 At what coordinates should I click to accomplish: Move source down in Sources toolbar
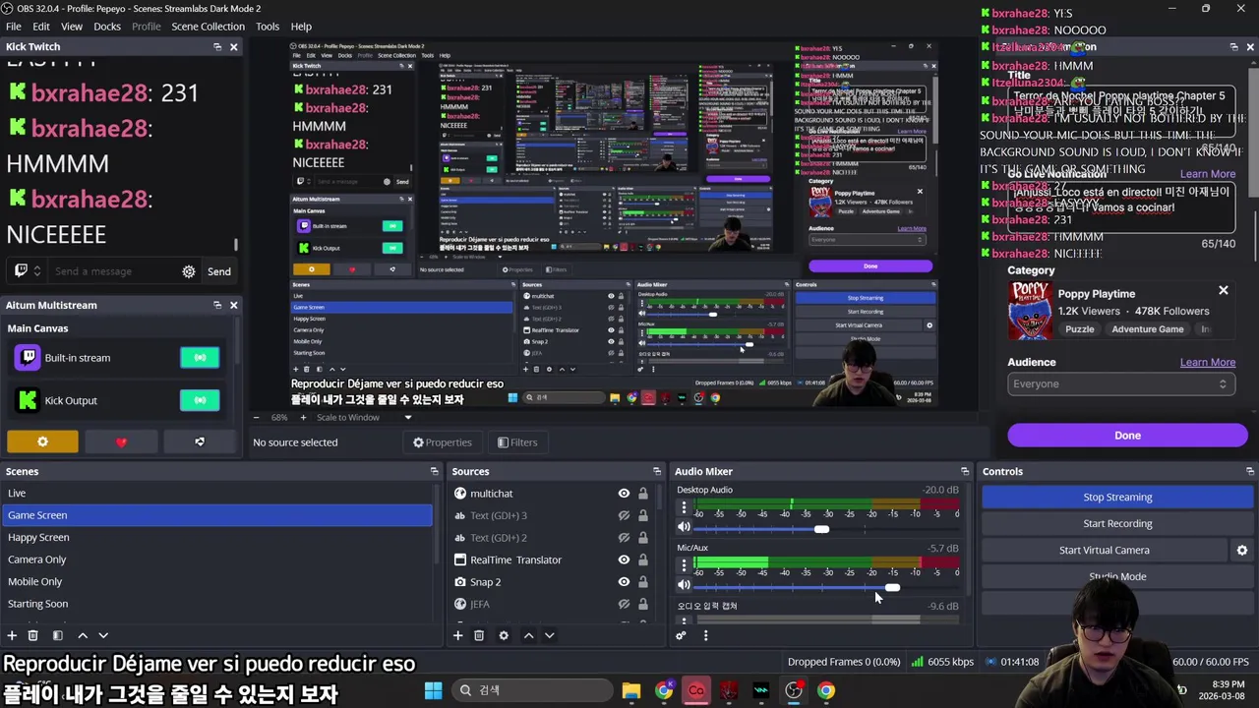549,636
